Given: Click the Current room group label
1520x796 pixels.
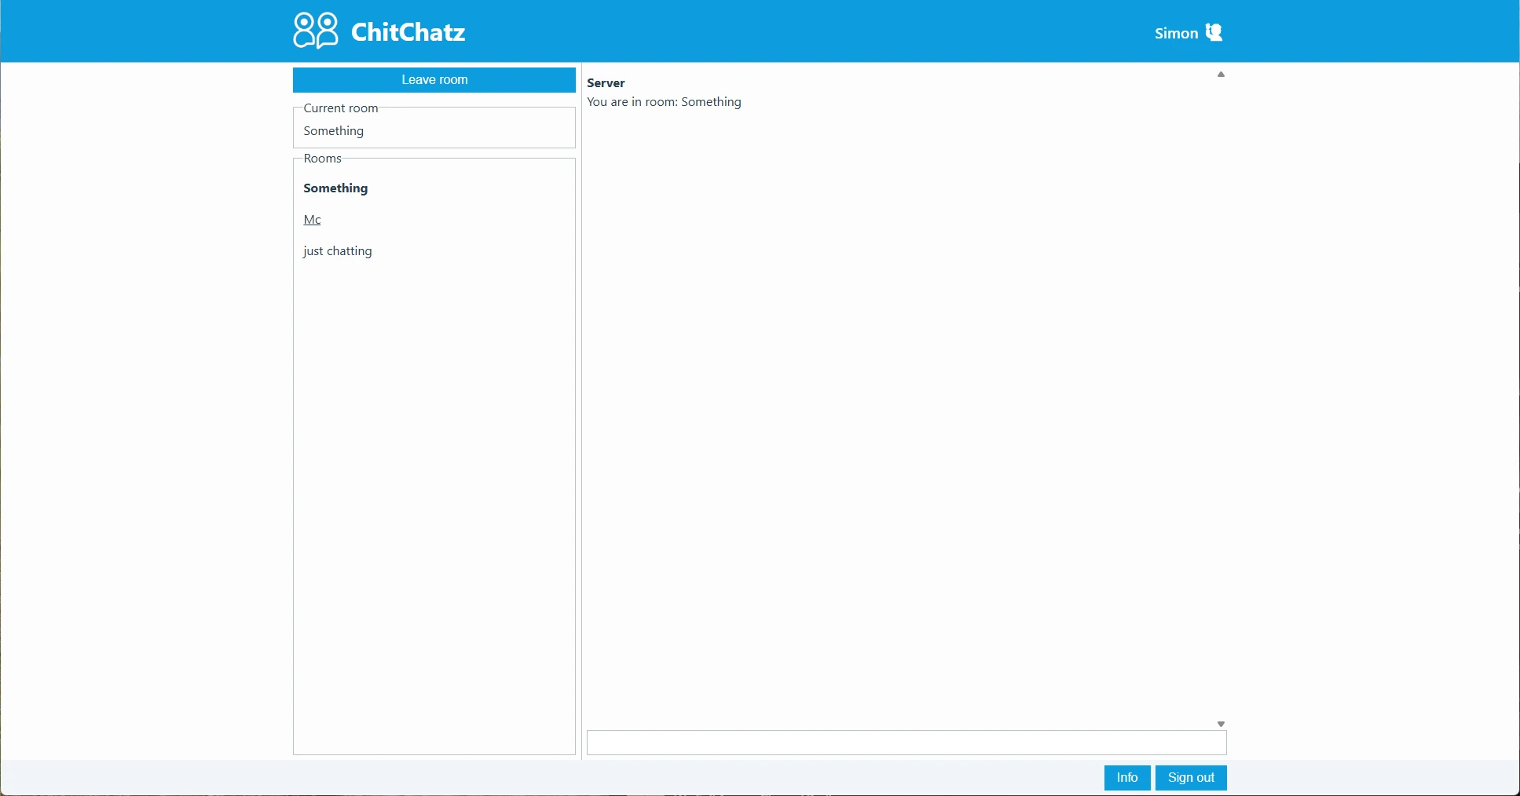Looking at the screenshot, I should (341, 108).
